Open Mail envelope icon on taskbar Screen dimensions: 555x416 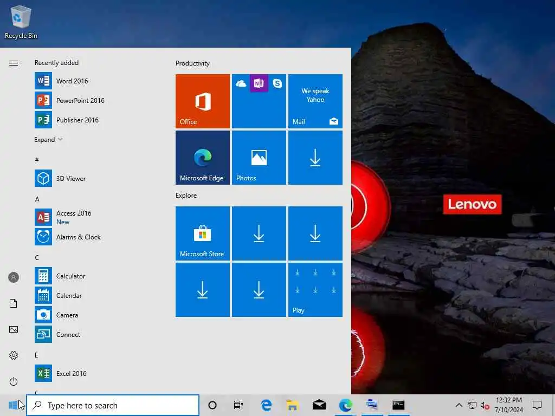(x=319, y=405)
